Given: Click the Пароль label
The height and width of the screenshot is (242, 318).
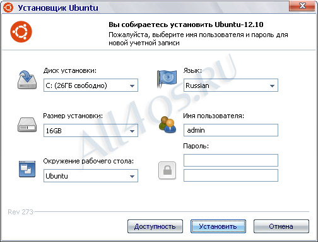Looking at the screenshot, I should (196, 146).
